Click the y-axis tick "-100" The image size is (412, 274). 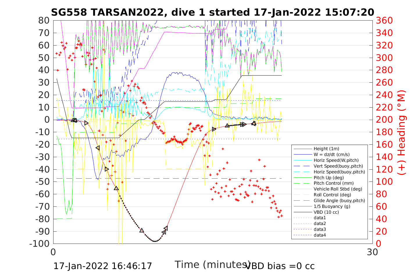point(40,244)
